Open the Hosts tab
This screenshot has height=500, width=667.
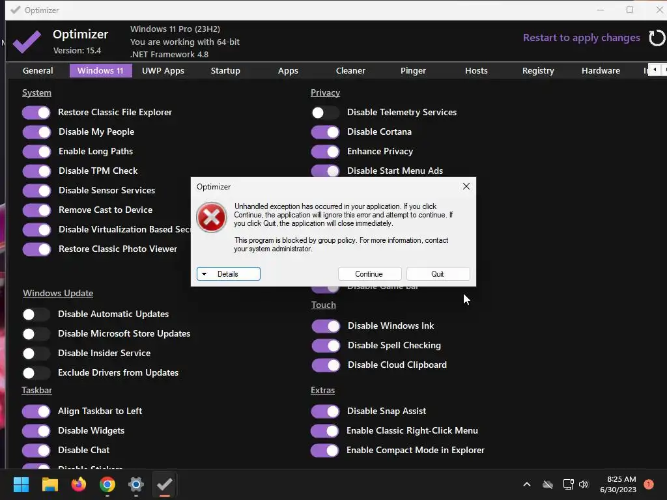tap(476, 70)
